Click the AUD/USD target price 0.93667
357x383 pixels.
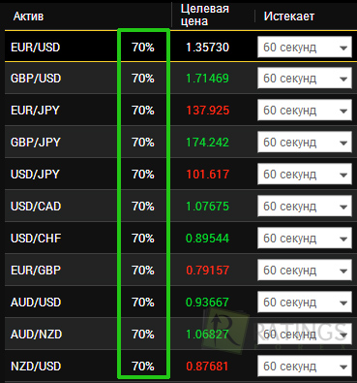coord(207,303)
